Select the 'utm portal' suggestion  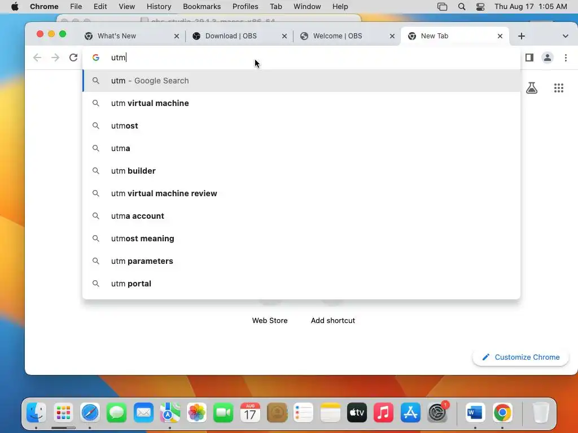coord(301,284)
